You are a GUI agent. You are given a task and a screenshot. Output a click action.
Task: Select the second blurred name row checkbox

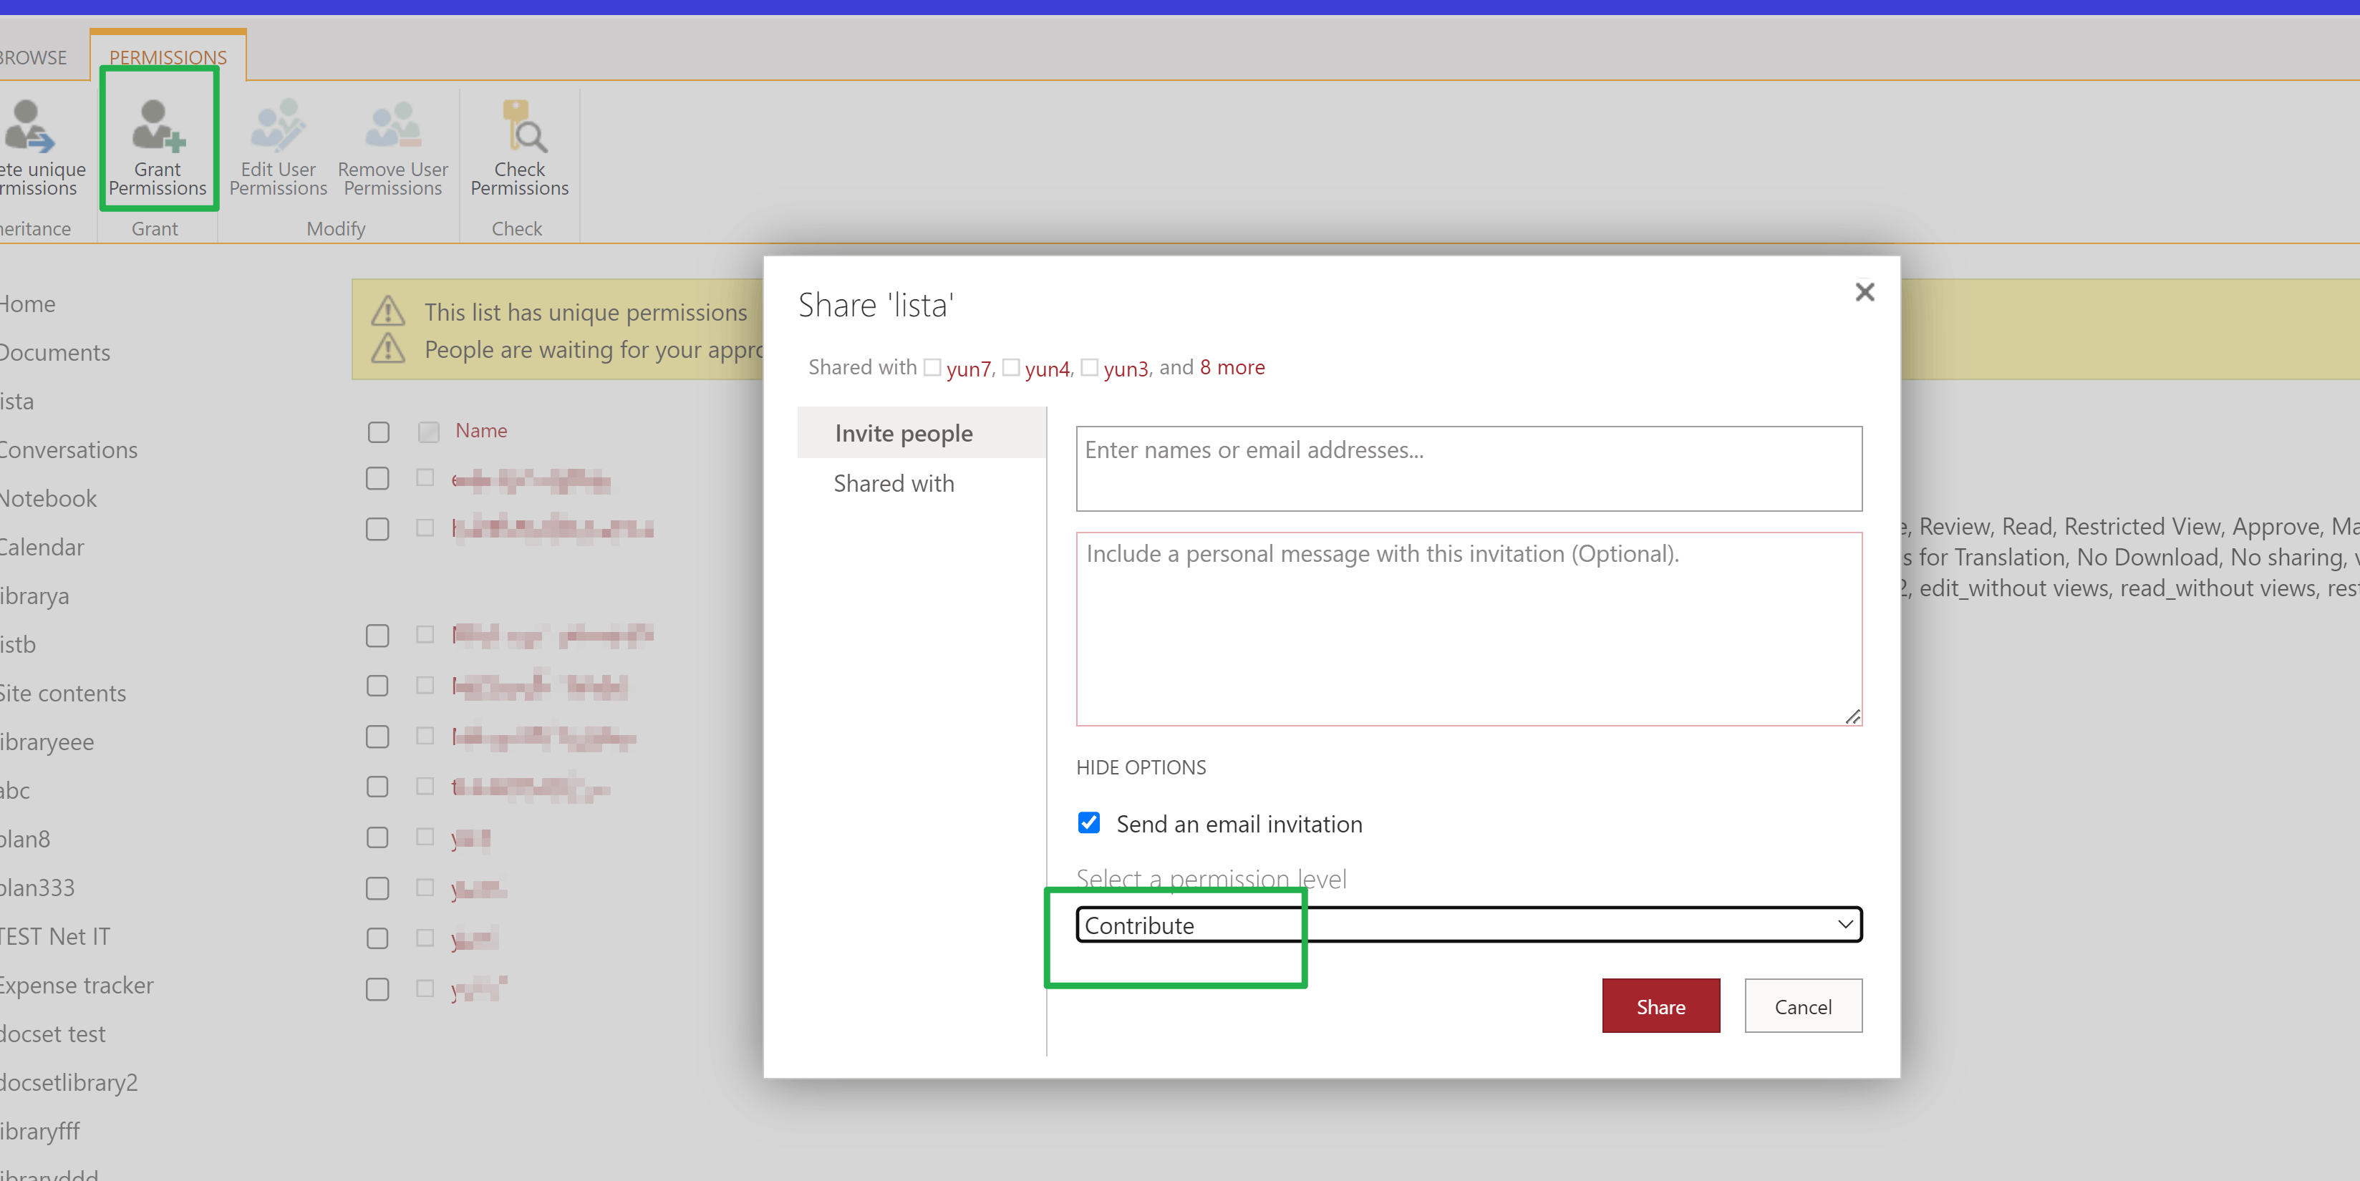377,529
